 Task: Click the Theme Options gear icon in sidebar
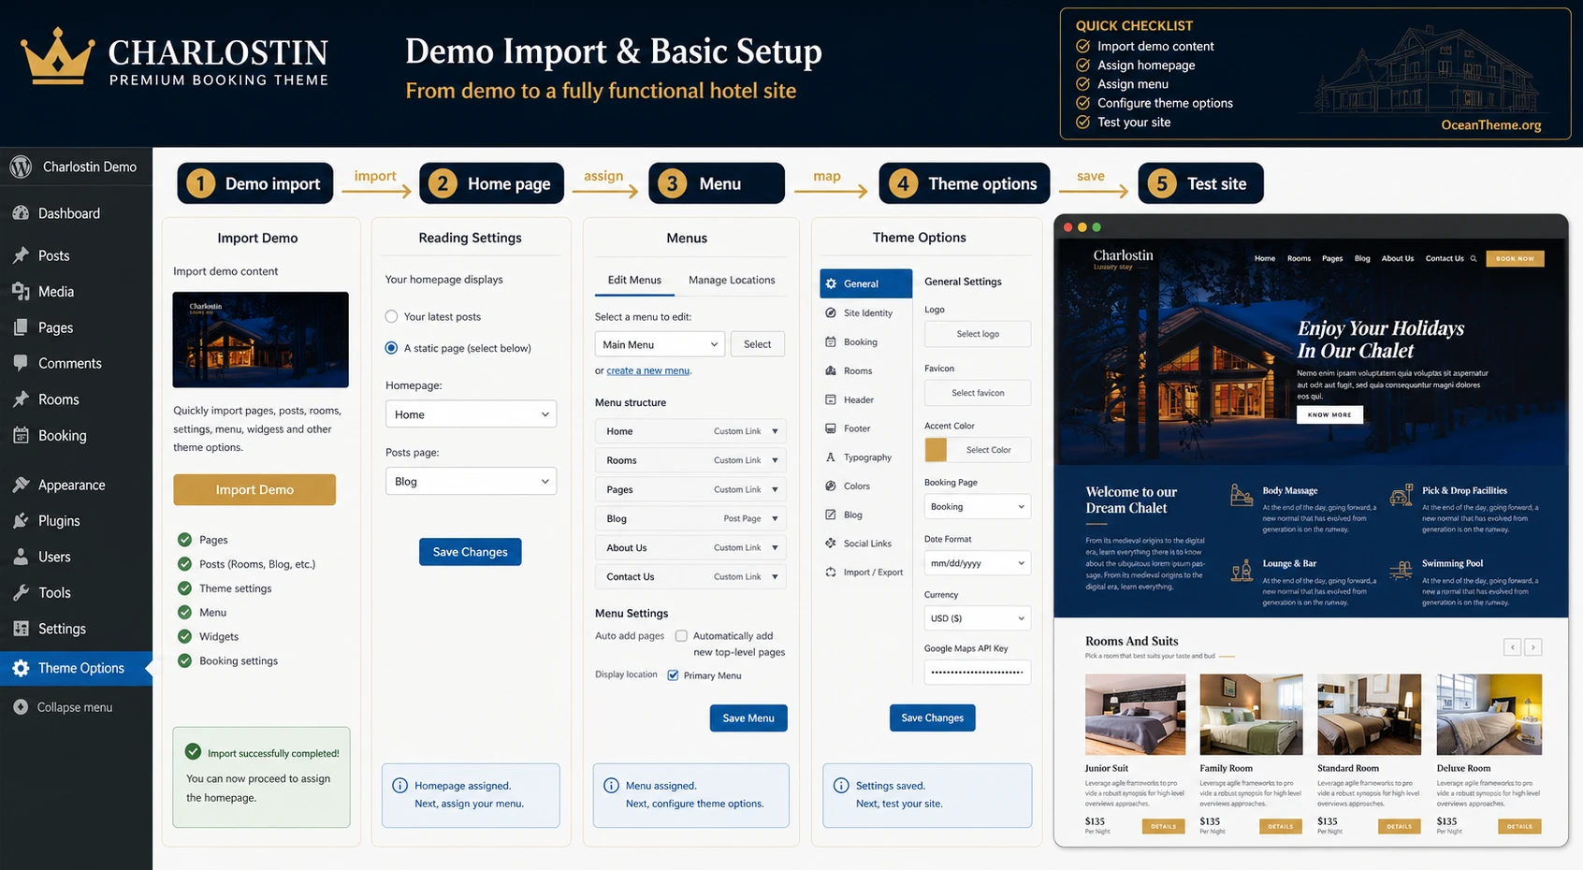click(x=21, y=668)
